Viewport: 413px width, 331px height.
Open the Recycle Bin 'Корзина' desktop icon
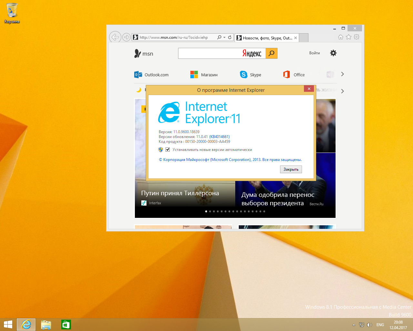coord(12,13)
